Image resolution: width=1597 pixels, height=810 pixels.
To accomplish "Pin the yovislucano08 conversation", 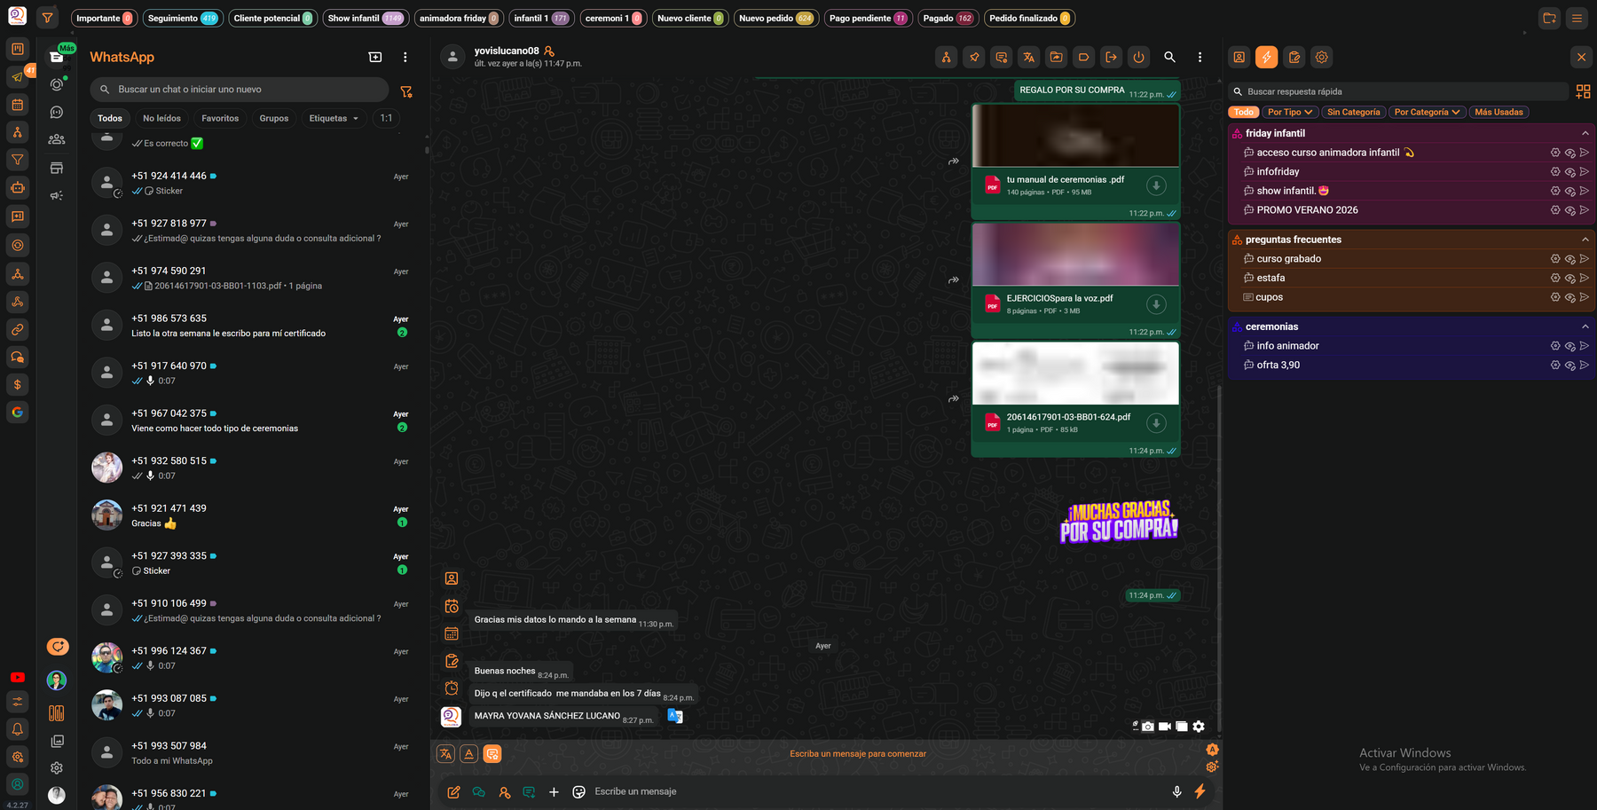I will tap(973, 57).
